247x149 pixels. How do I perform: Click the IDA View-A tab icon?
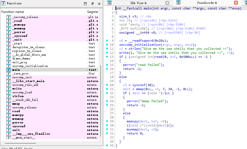pyautogui.click(x=110, y=3)
